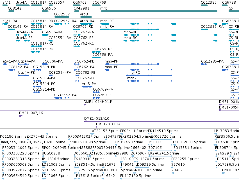Viewport: 239px width, 180px height.
Task: Select the e(y)1-PA protein label
Action: pyautogui.click(x=10, y=61)
